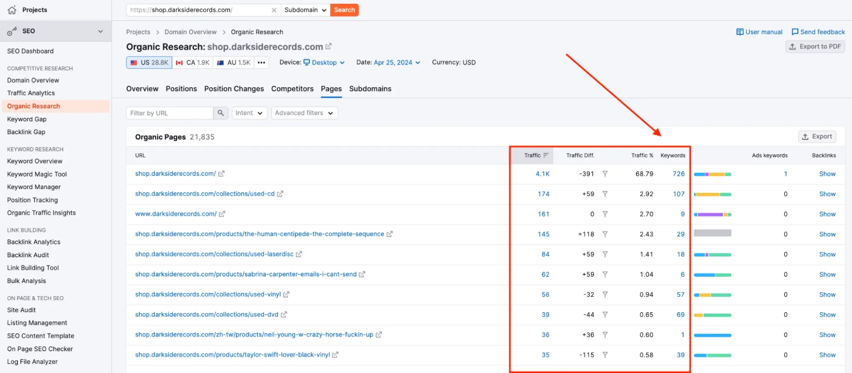Switch to AU 1.5K database
Image resolution: width=852 pixels, height=373 pixels.
point(234,63)
